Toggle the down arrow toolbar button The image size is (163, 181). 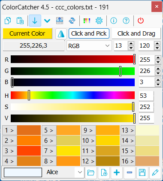pos(35,21)
